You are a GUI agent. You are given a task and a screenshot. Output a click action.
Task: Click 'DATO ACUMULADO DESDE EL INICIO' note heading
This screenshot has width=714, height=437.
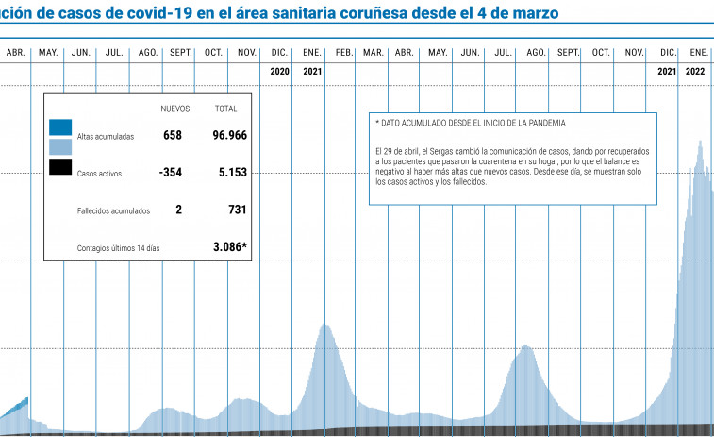pyautogui.click(x=471, y=123)
